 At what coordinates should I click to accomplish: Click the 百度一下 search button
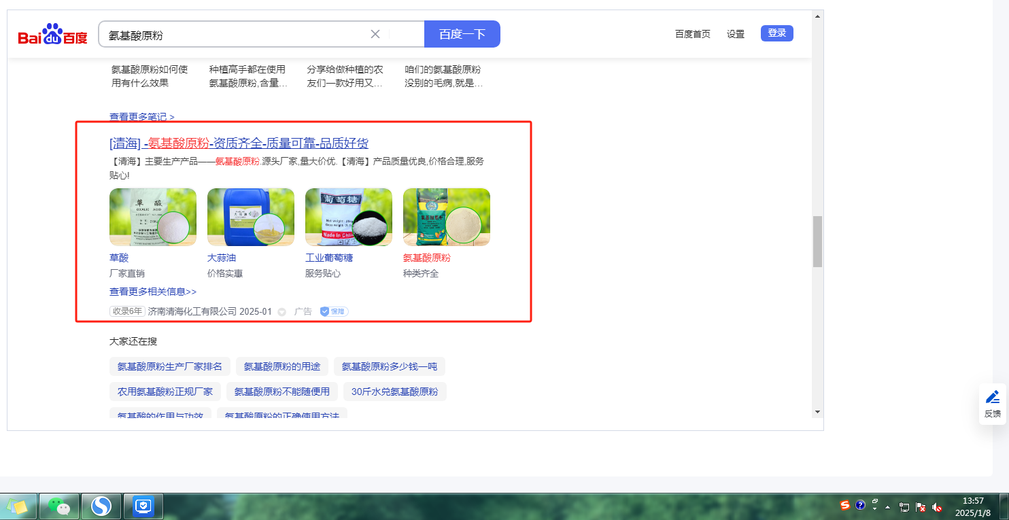point(462,34)
